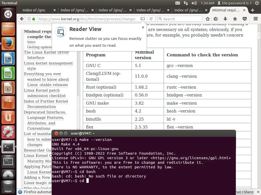Click the 'bindgen --version' command cell
The height and width of the screenshot is (195, 261).
pos(207,95)
